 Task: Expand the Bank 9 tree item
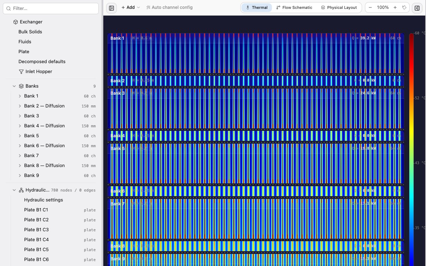click(20, 176)
